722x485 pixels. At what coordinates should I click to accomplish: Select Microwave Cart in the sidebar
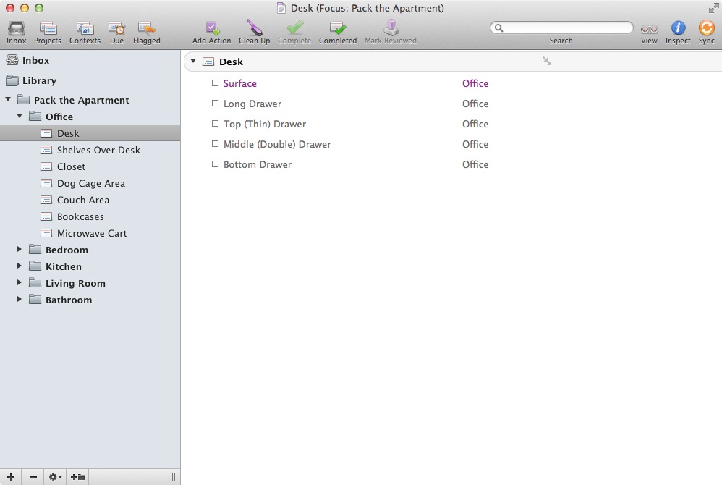[x=92, y=233]
